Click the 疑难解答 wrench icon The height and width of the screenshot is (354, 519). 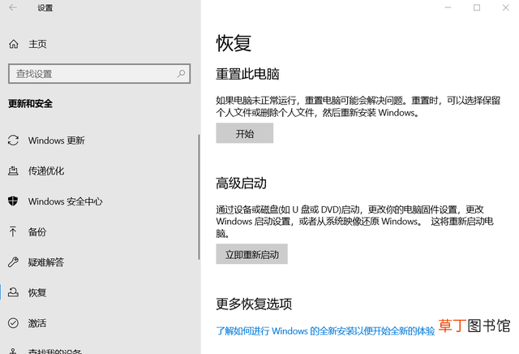pos(13,262)
